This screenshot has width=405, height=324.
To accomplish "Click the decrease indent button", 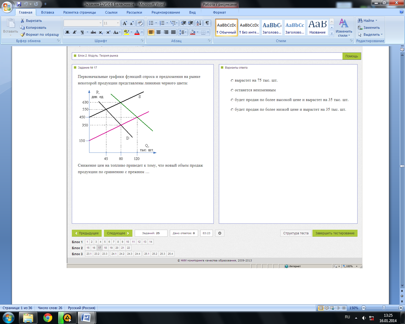I will (183, 23).
